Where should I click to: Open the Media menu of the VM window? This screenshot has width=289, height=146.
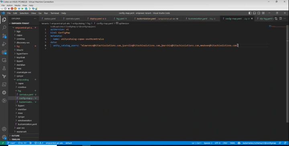[x=17, y=5]
